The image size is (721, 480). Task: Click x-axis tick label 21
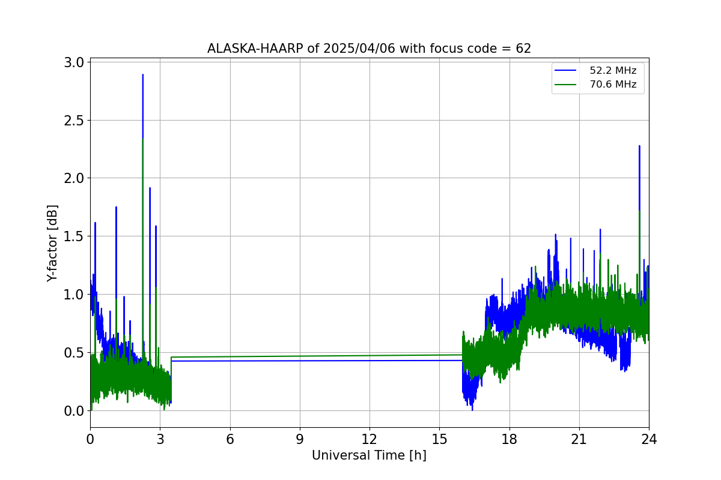point(579,439)
